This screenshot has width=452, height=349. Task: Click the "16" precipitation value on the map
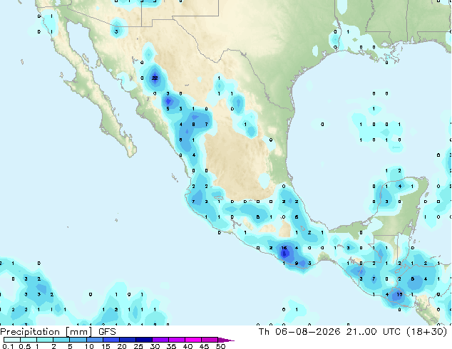[x=284, y=248]
